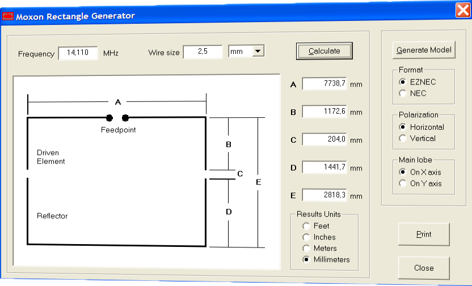
Task: Click the Main lobe group label
Action: (x=415, y=160)
